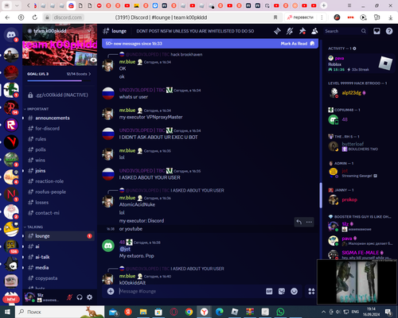Click the Message #lounge input field
The height and width of the screenshot is (318, 398).
point(190,291)
